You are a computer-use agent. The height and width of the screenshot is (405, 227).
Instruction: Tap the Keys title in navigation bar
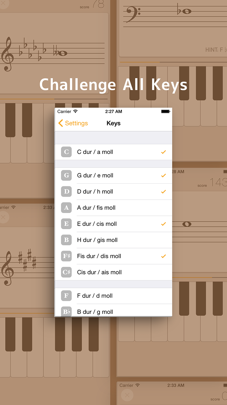coord(113,123)
